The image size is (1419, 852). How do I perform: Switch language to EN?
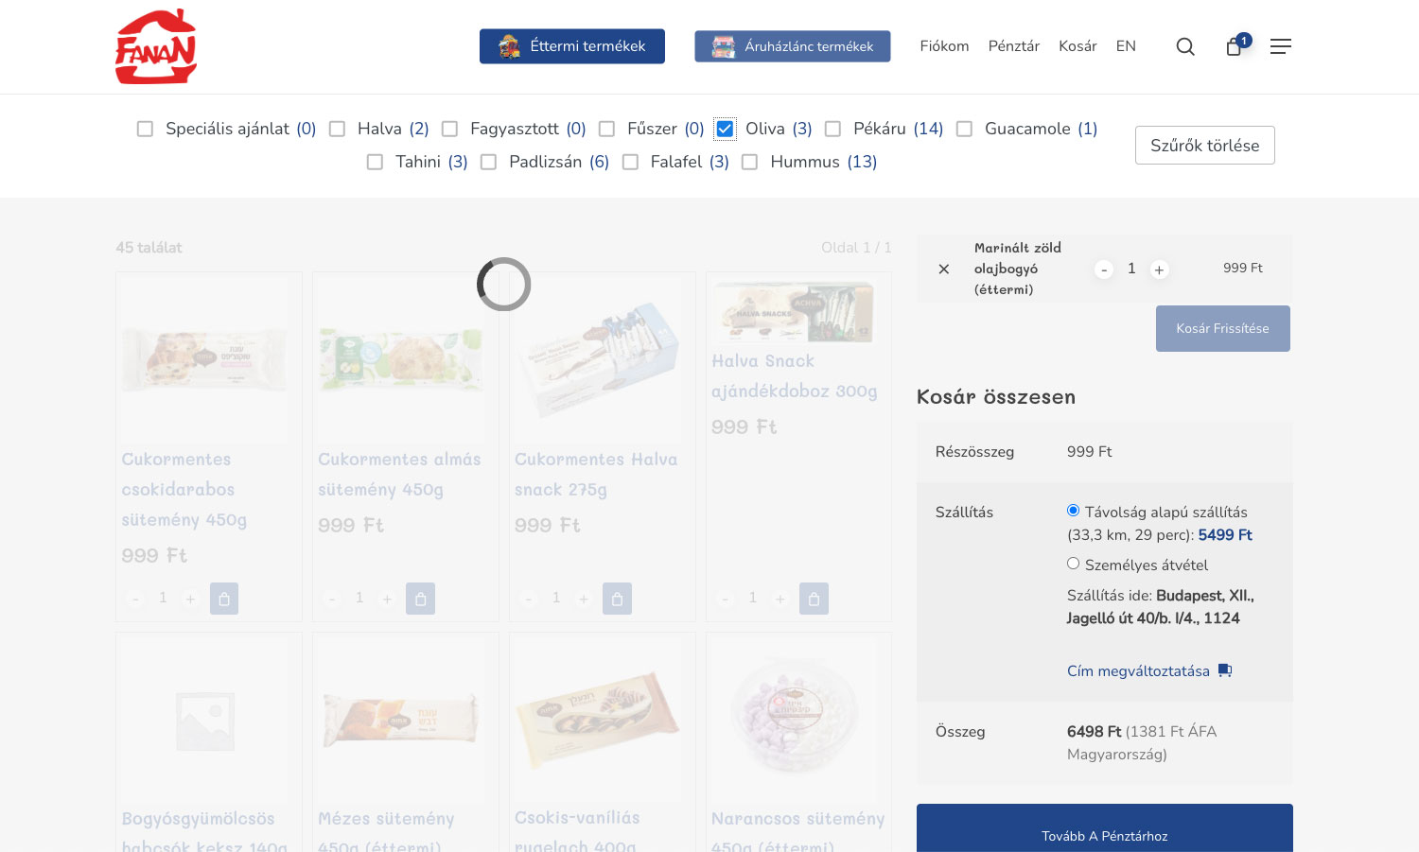click(1126, 46)
